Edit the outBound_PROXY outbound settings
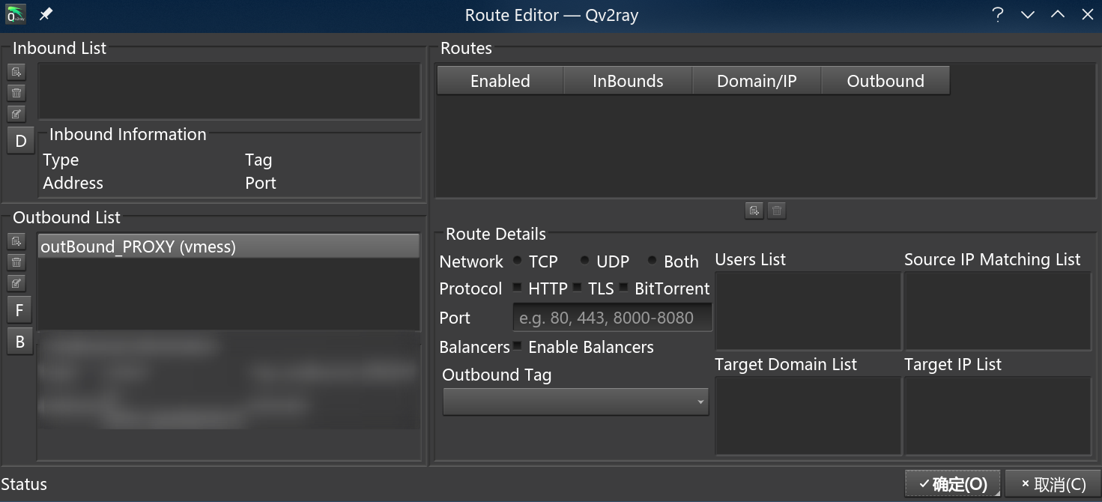 point(16,282)
